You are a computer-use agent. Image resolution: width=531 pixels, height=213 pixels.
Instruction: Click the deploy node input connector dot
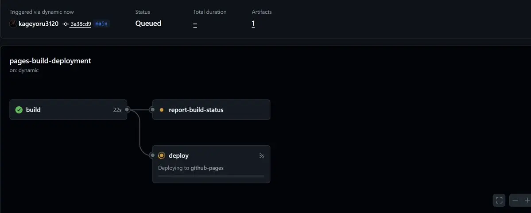coord(153,155)
